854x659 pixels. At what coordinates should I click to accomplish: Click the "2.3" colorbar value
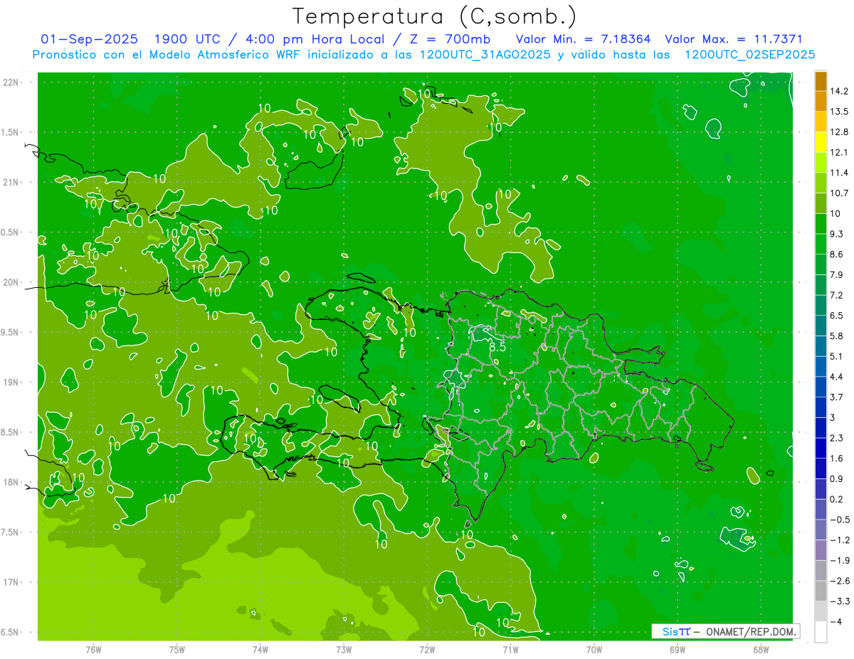pos(836,438)
